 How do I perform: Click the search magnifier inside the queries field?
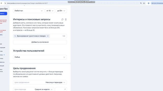(15, 36)
